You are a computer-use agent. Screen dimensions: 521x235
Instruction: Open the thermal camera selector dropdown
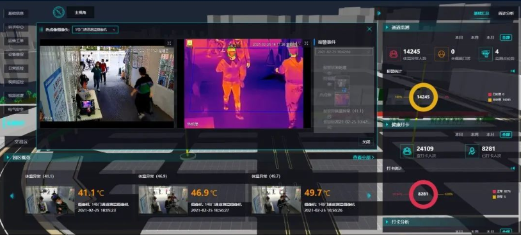pos(95,29)
